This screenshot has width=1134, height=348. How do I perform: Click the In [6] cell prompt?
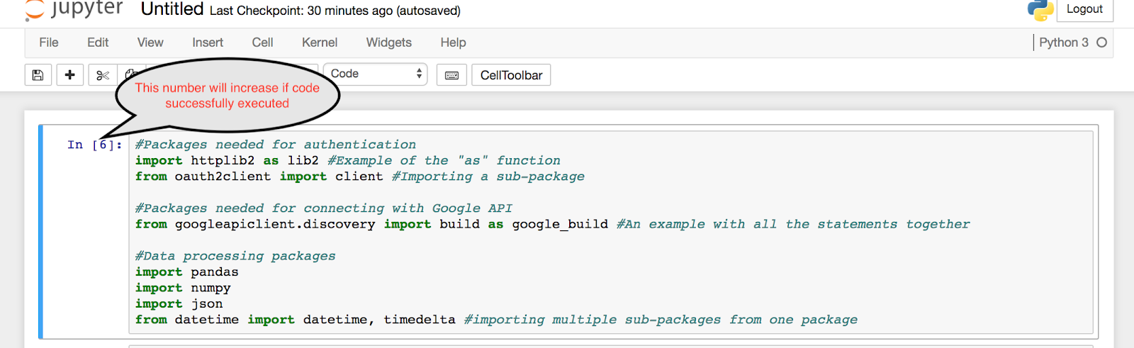click(x=94, y=145)
